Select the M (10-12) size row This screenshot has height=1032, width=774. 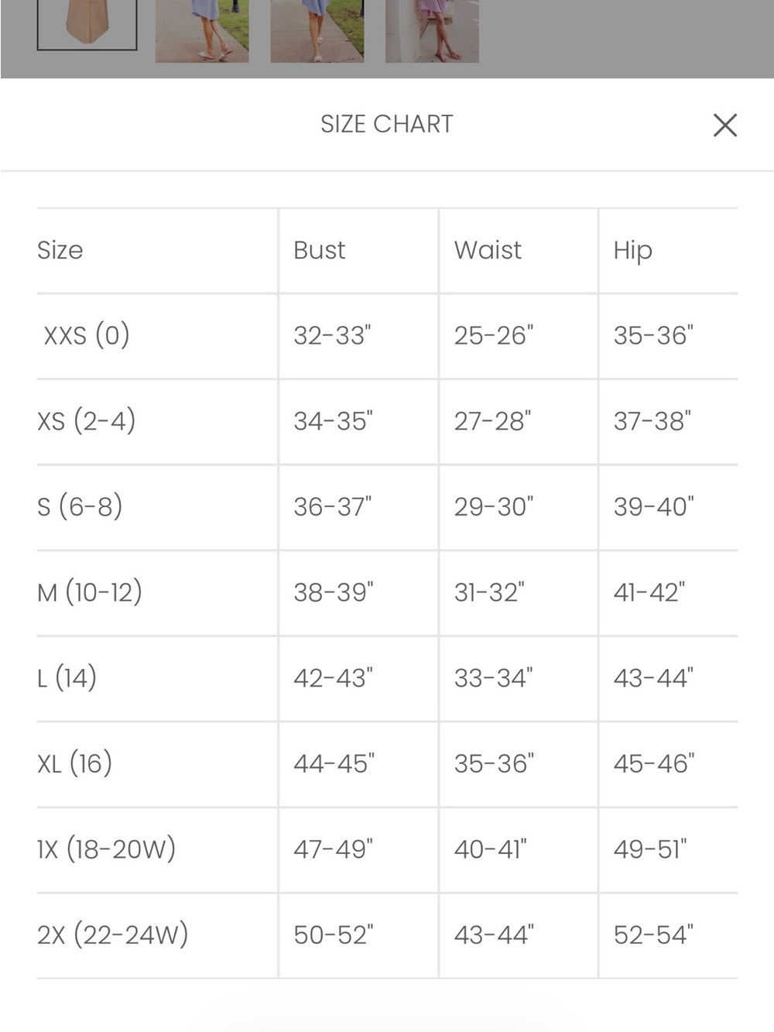387,593
